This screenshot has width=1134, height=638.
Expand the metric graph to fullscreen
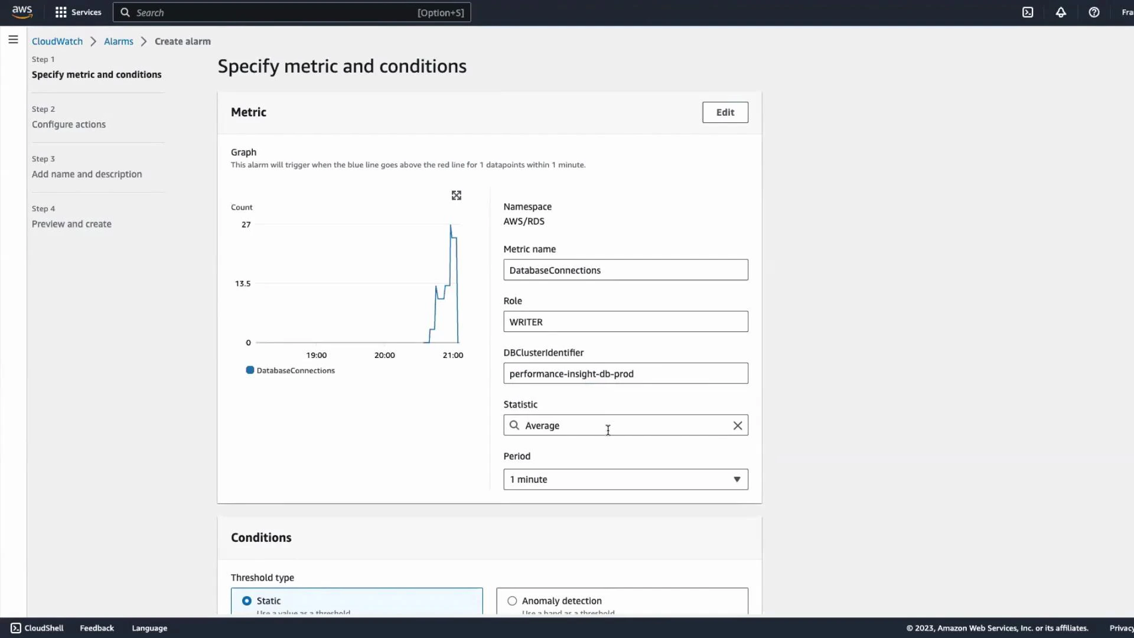pos(456,195)
